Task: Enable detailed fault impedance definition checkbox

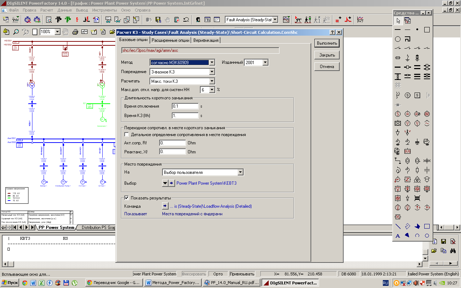Action: click(126, 135)
